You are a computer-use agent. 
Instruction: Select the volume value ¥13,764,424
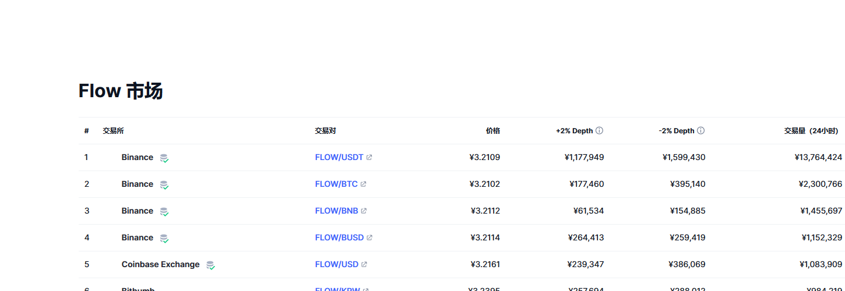pyautogui.click(x=818, y=157)
